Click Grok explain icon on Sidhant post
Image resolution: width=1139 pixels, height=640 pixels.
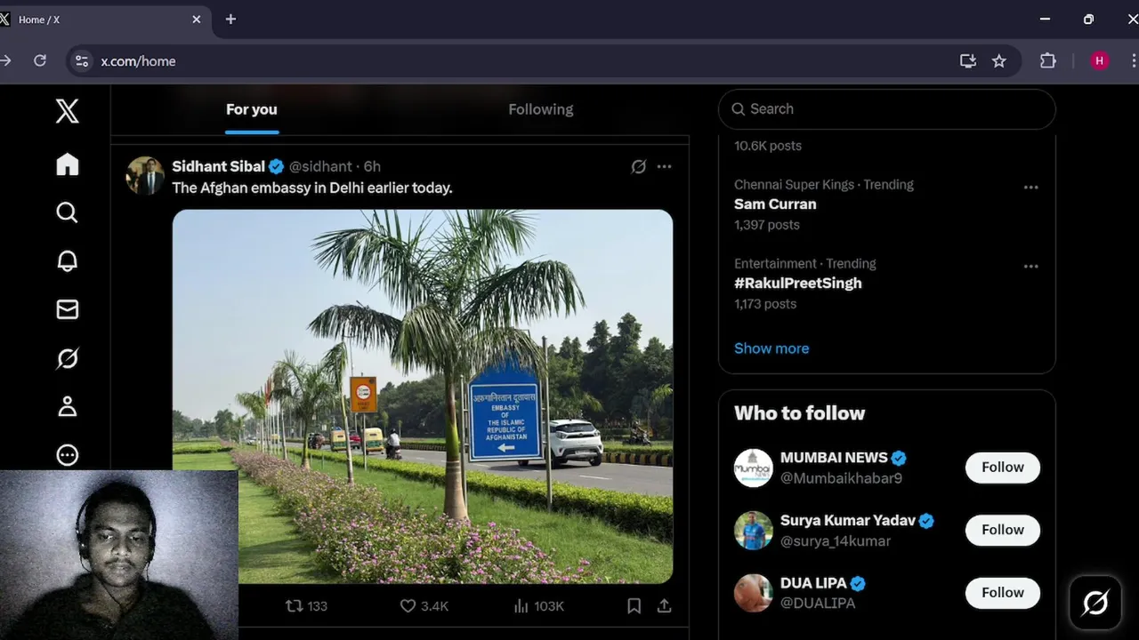tap(638, 166)
